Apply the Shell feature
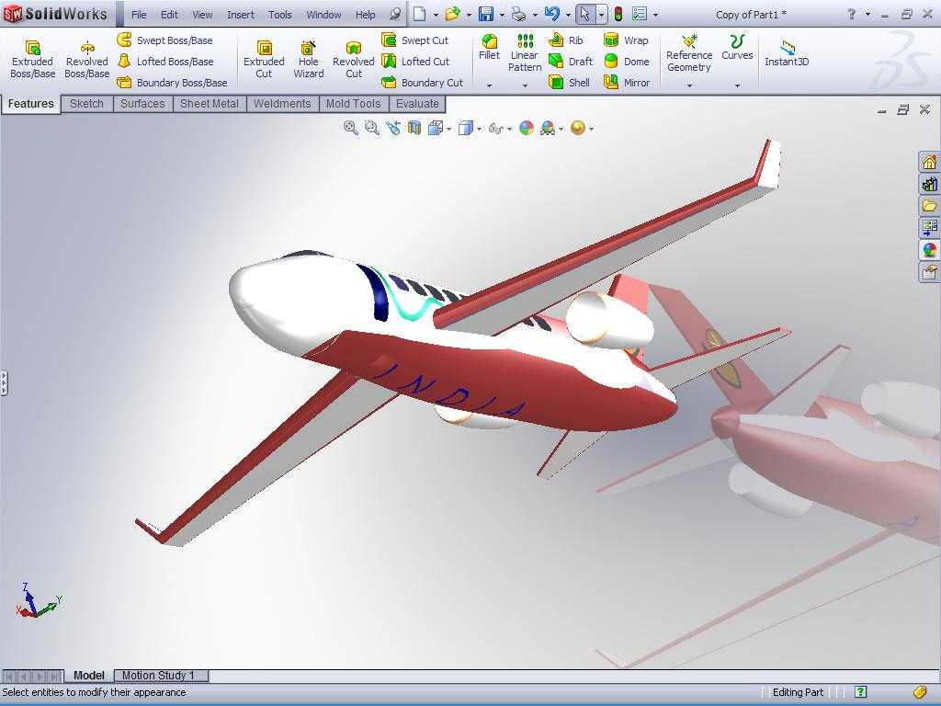The height and width of the screenshot is (706, 941). tap(570, 82)
